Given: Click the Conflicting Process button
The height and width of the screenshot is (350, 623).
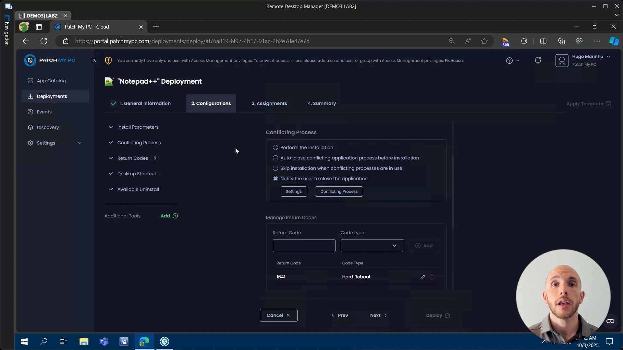Looking at the screenshot, I should point(339,192).
